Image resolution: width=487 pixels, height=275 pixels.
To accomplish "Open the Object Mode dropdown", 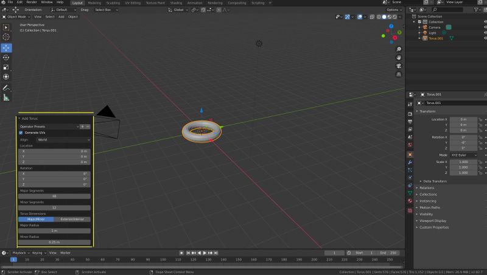I will [x=16, y=17].
